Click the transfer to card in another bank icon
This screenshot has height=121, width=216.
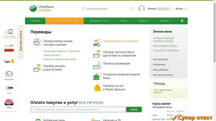[x=37, y=68]
